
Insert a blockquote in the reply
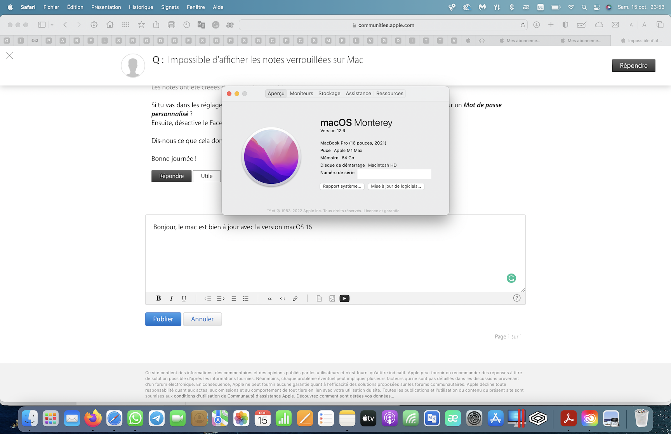point(270,298)
